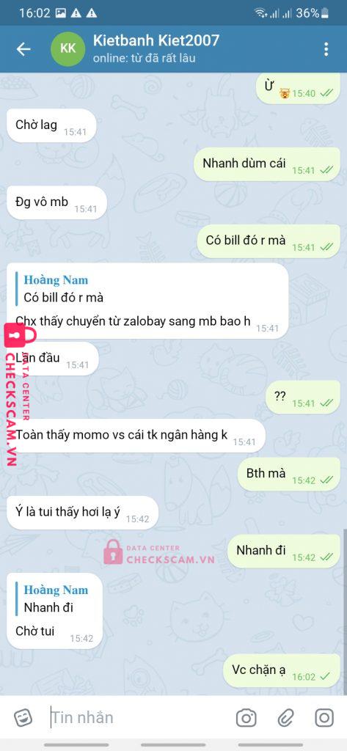
Task: Select the "Bth mà" sent message
Action: [289, 475]
